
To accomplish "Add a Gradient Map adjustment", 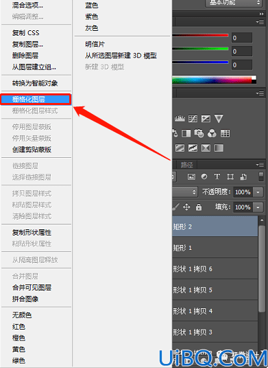I will (x=219, y=148).
